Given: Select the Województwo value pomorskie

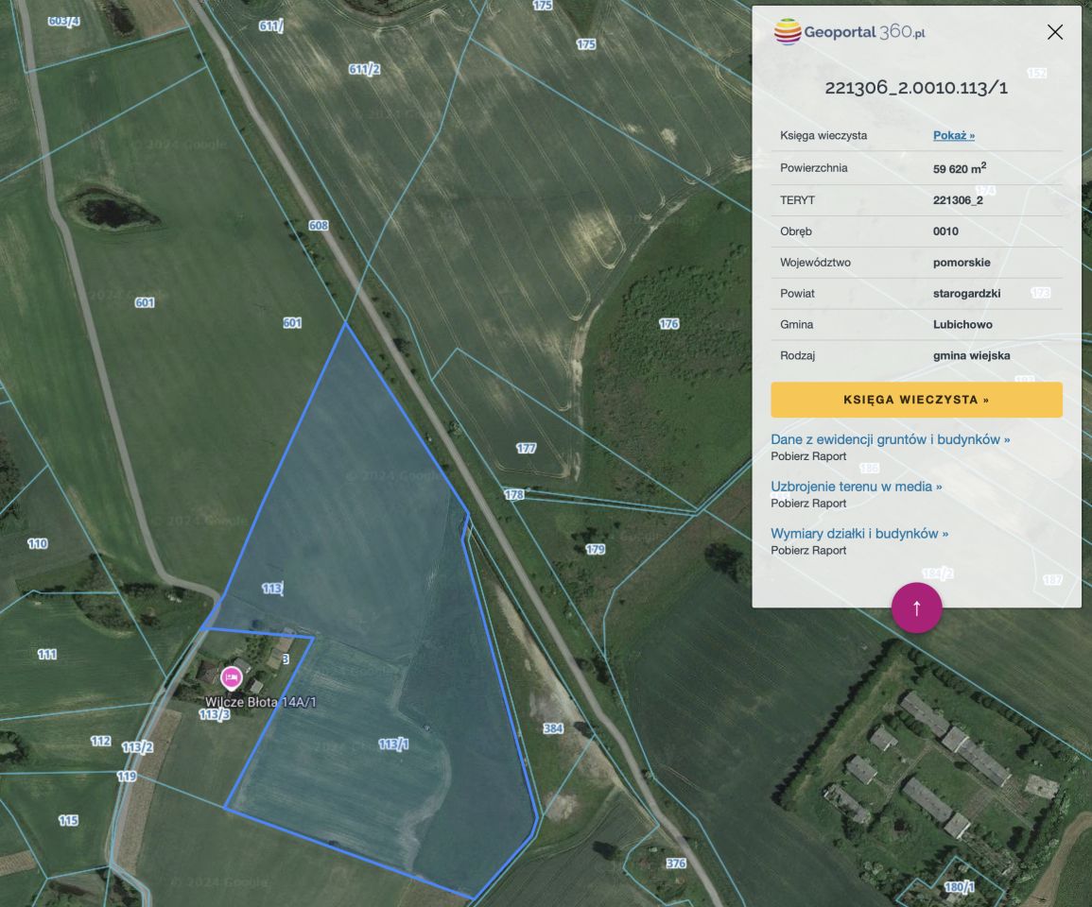Looking at the screenshot, I should point(962,263).
